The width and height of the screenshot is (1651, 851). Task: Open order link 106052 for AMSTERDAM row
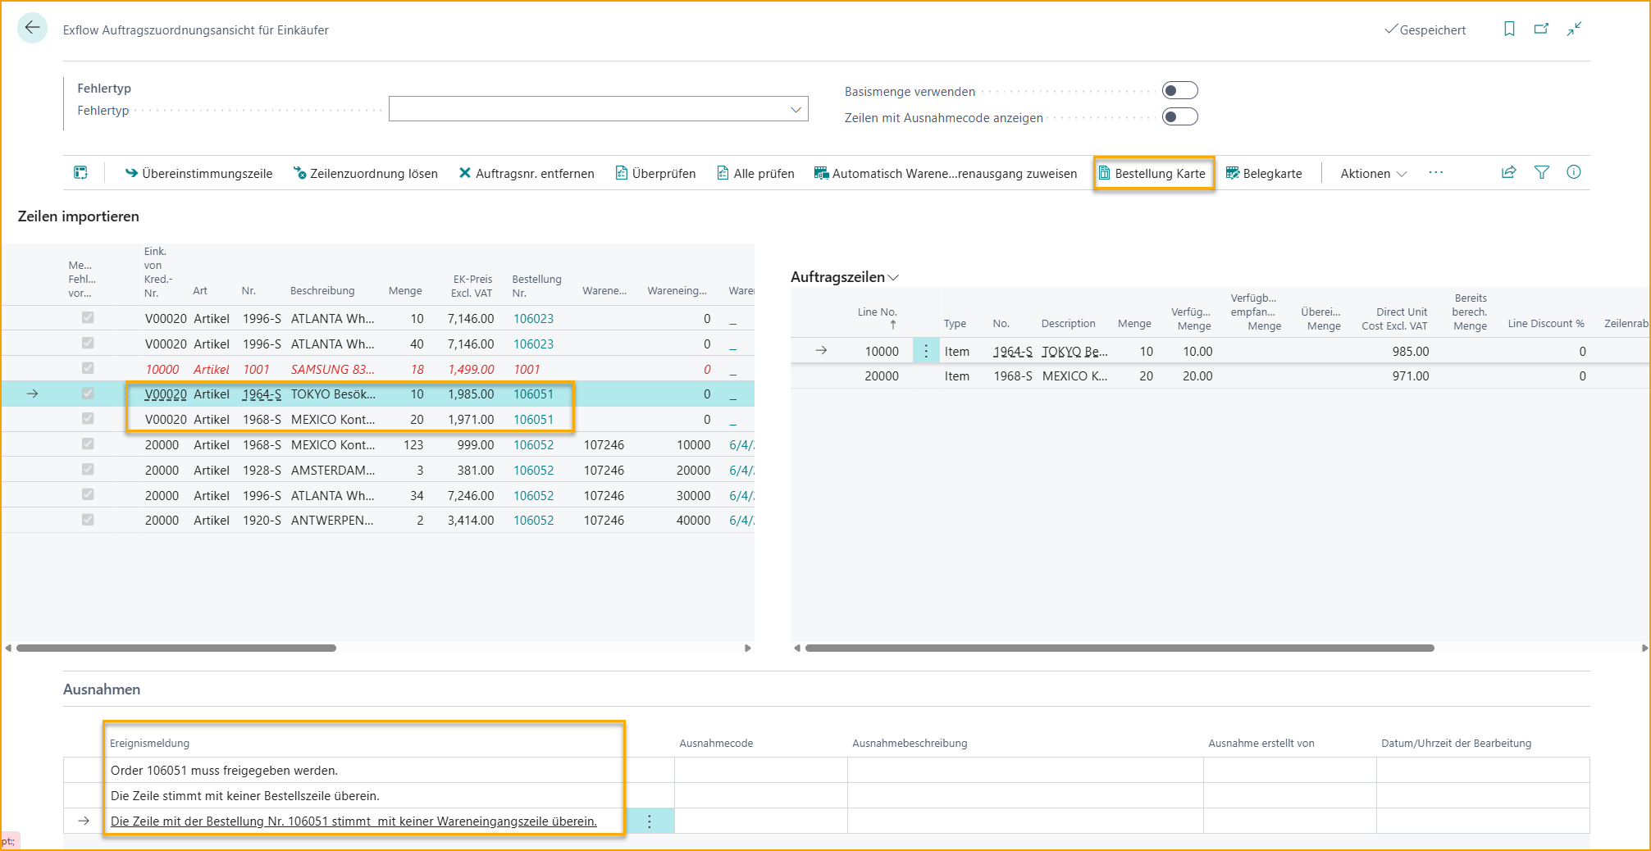coord(533,470)
